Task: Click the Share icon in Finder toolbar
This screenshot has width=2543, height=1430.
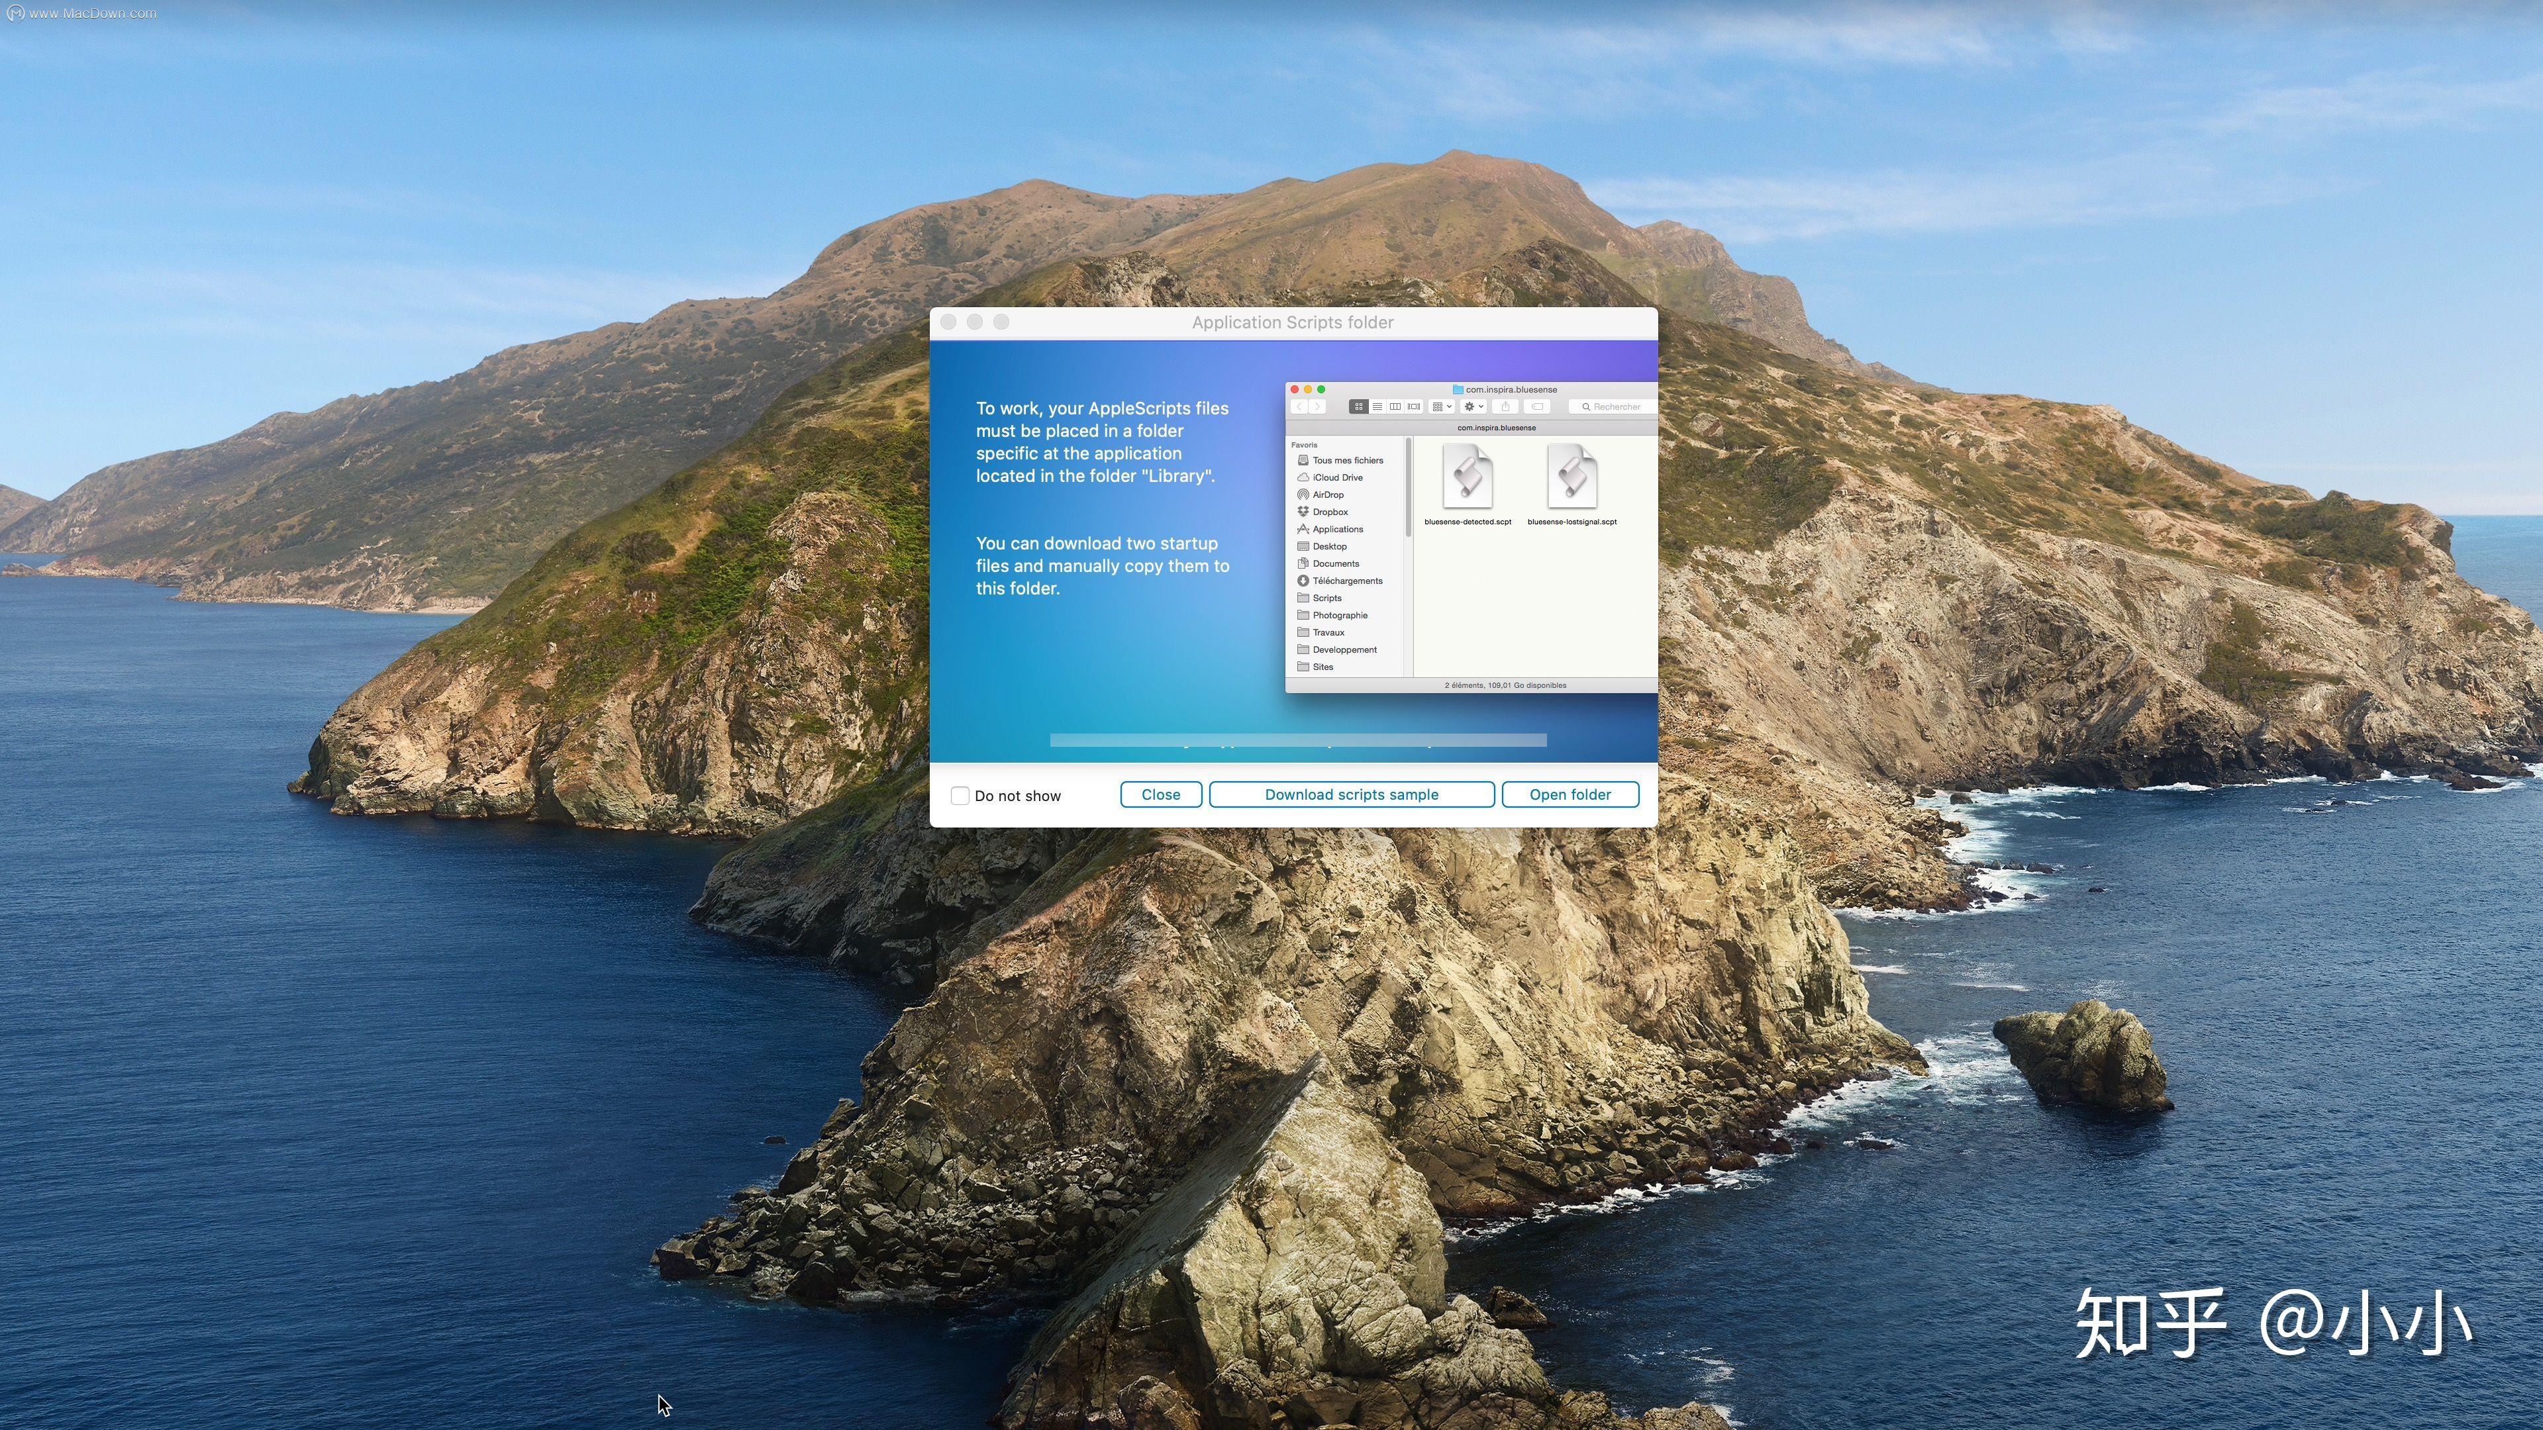Action: (1505, 406)
